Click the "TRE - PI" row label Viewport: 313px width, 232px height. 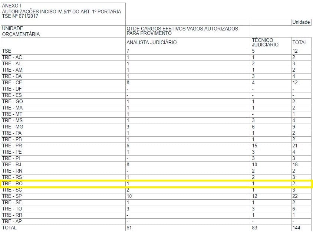11,158
